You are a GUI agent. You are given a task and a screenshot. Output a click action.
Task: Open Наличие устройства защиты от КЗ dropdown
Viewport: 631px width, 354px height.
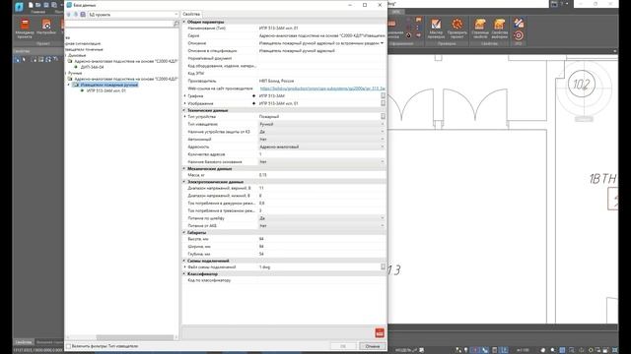click(x=383, y=132)
